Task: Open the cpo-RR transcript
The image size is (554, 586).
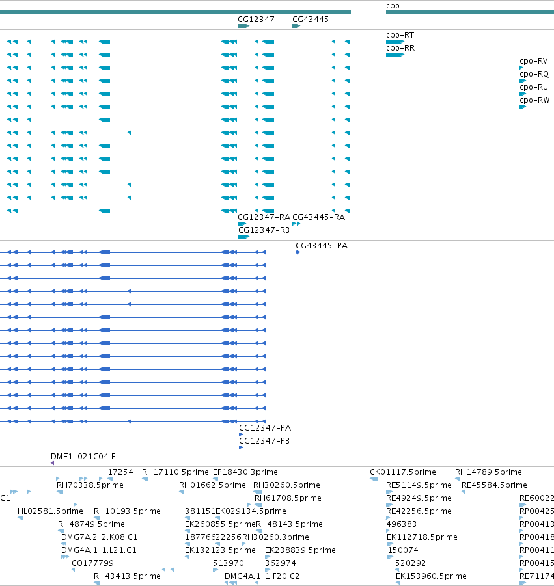Action: [400, 48]
